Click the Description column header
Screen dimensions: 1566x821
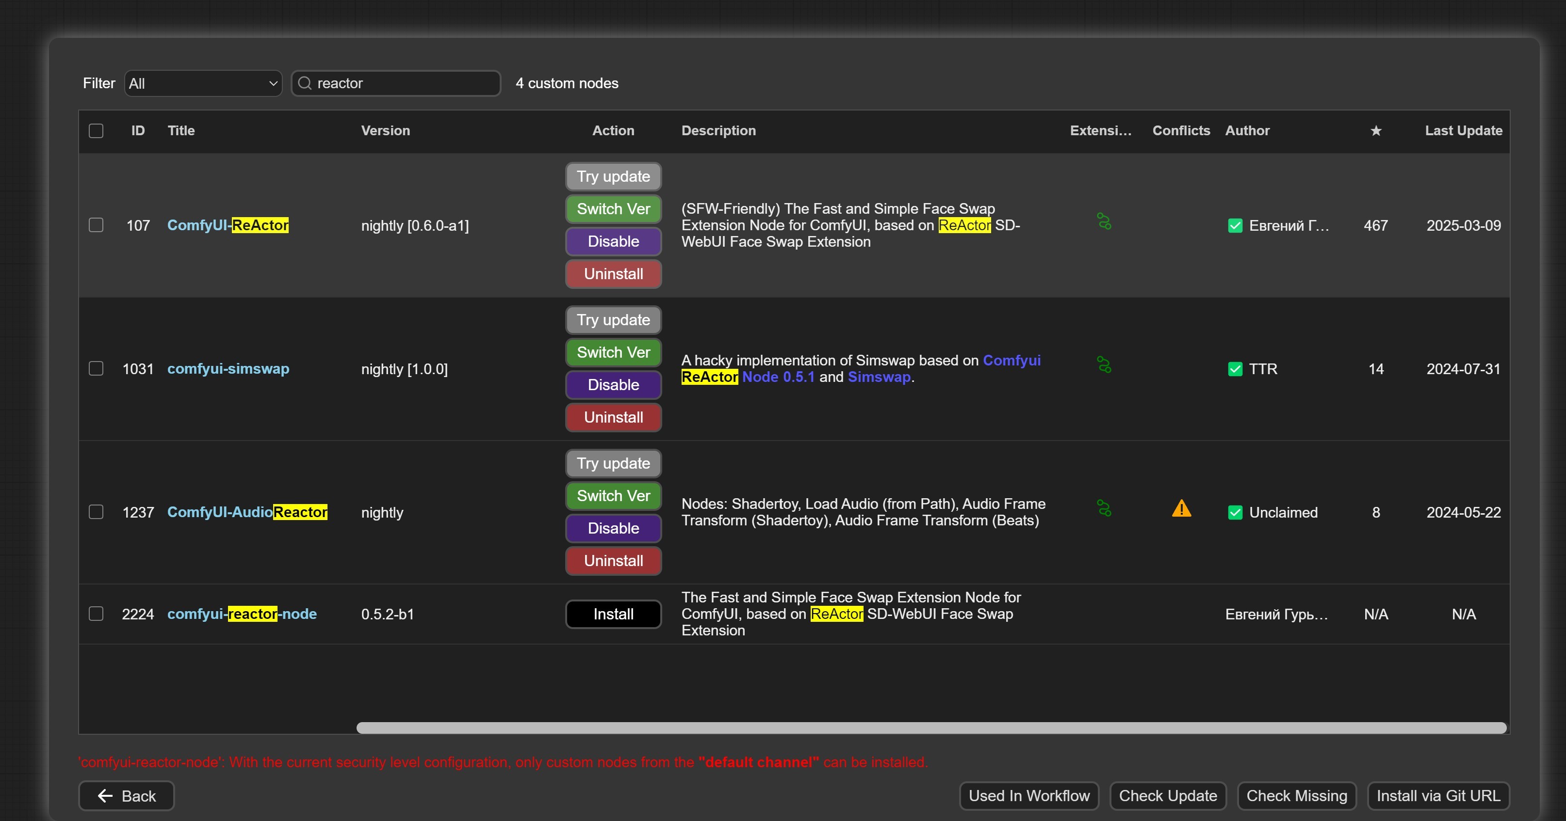tap(718, 130)
